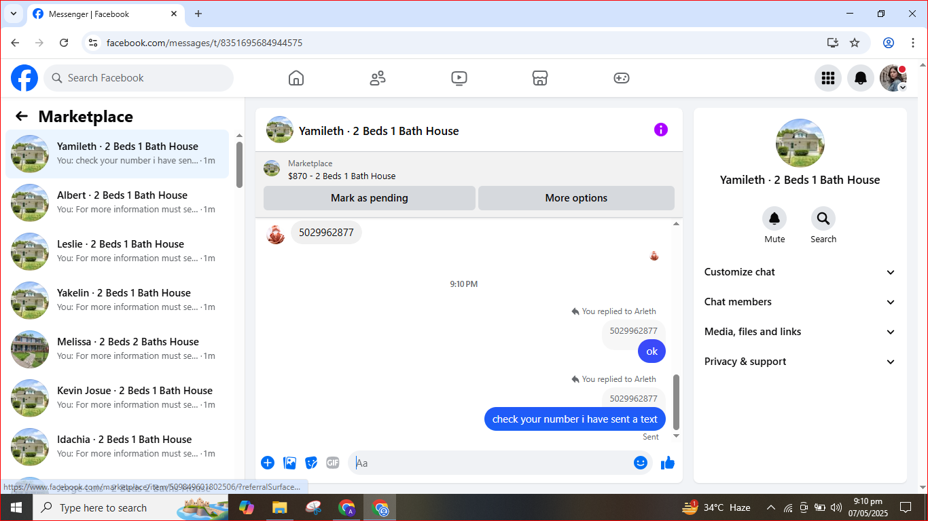Expand Customize chat section
928x521 pixels.
[x=800, y=272]
